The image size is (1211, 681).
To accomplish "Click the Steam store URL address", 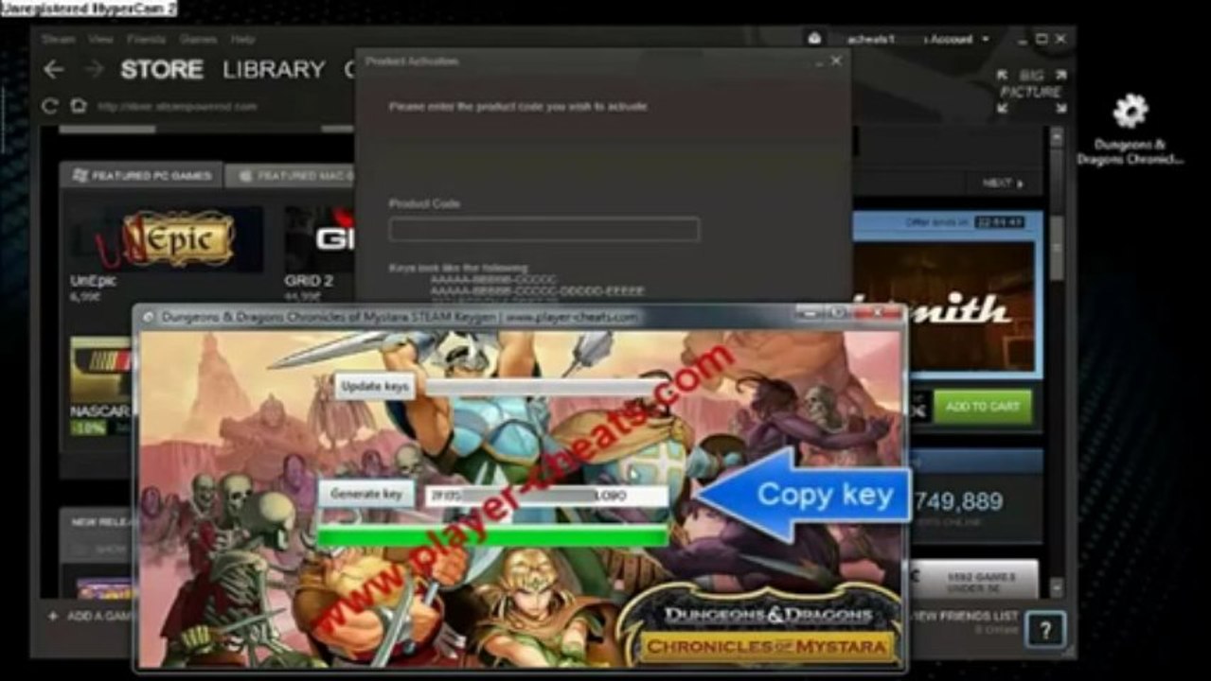I will [x=176, y=106].
